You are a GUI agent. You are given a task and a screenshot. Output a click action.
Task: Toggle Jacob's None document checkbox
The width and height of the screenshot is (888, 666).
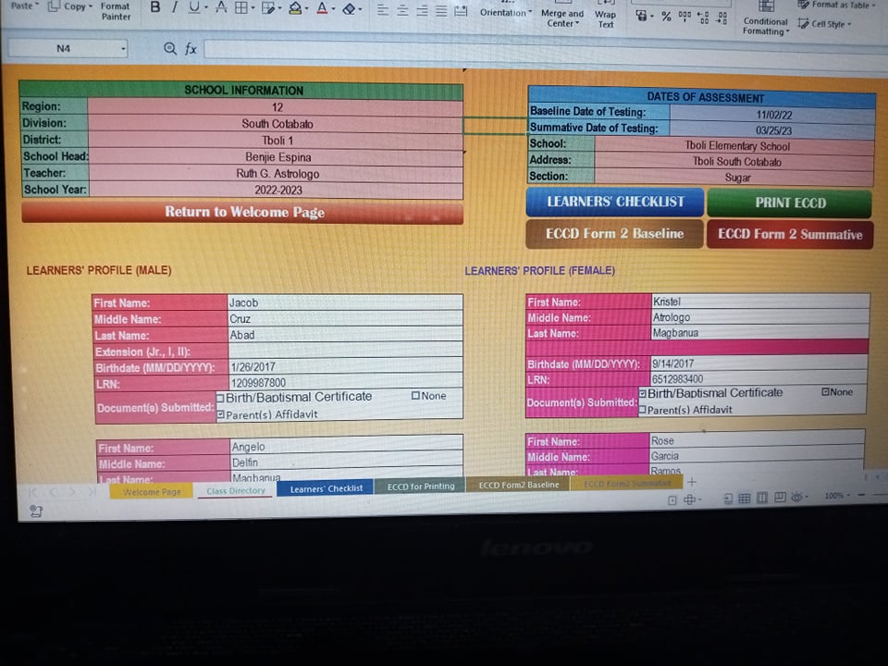[x=415, y=395]
